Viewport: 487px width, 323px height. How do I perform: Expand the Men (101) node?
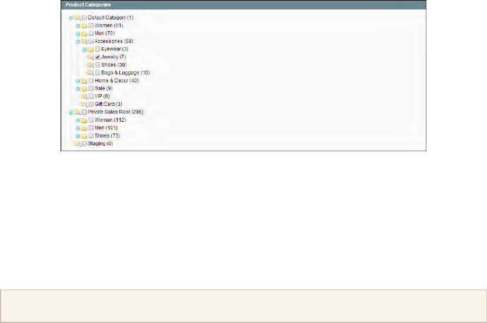pos(78,128)
